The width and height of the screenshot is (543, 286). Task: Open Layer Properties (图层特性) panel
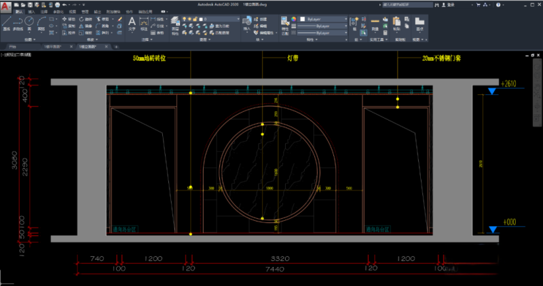(175, 22)
